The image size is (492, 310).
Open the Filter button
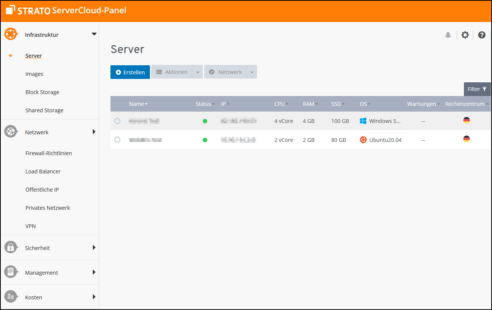tap(477, 89)
